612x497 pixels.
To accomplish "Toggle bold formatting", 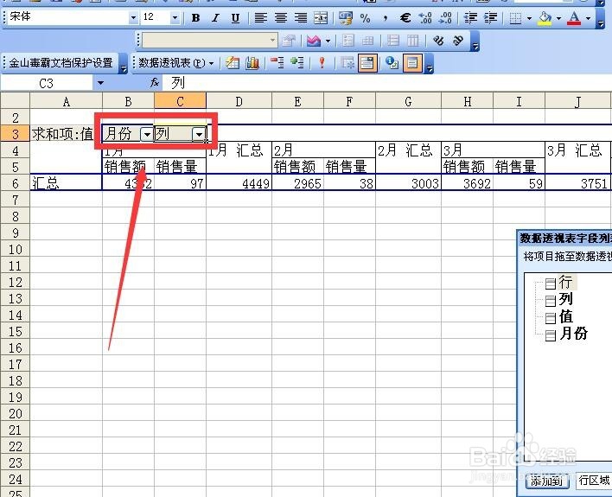I will click(196, 18).
